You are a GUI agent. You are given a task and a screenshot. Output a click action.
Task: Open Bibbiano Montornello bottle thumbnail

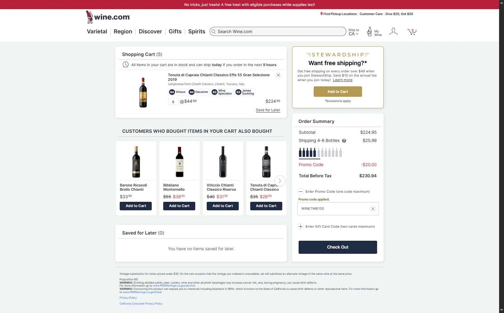coord(179,162)
